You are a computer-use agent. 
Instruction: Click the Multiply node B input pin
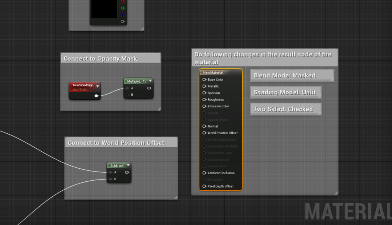point(127,95)
